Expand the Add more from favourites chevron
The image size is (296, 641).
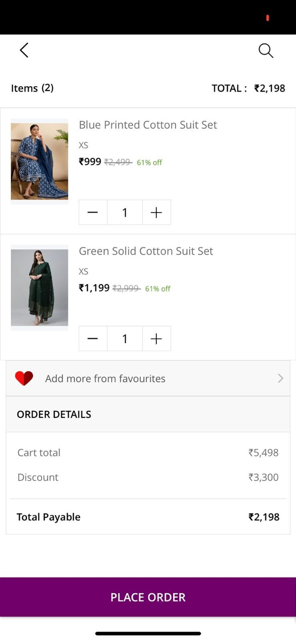(280, 378)
